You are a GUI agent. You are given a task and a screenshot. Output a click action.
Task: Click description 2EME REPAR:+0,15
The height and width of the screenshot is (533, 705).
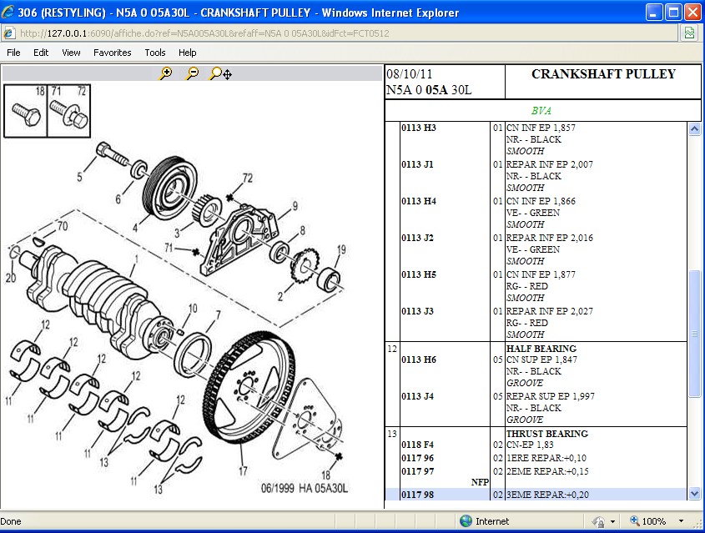pos(547,471)
